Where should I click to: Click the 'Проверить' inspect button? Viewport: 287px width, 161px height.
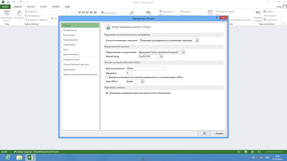point(168,11)
